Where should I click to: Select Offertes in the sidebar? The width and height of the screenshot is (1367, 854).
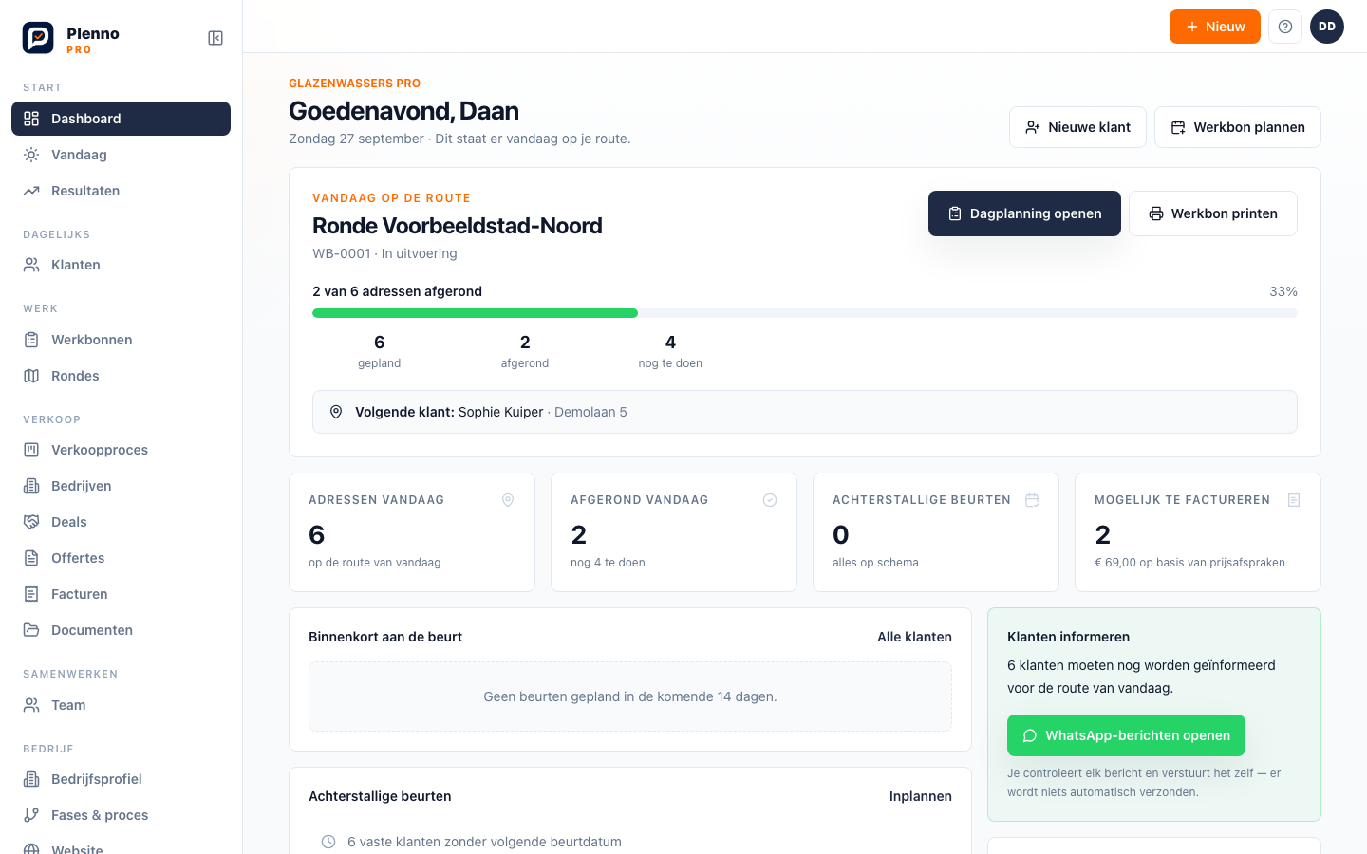(121, 558)
